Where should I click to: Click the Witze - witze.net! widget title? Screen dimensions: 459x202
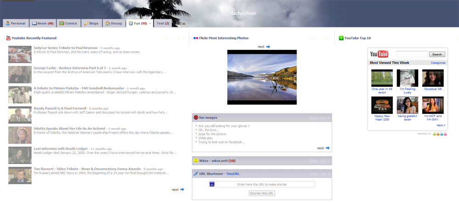217,161
